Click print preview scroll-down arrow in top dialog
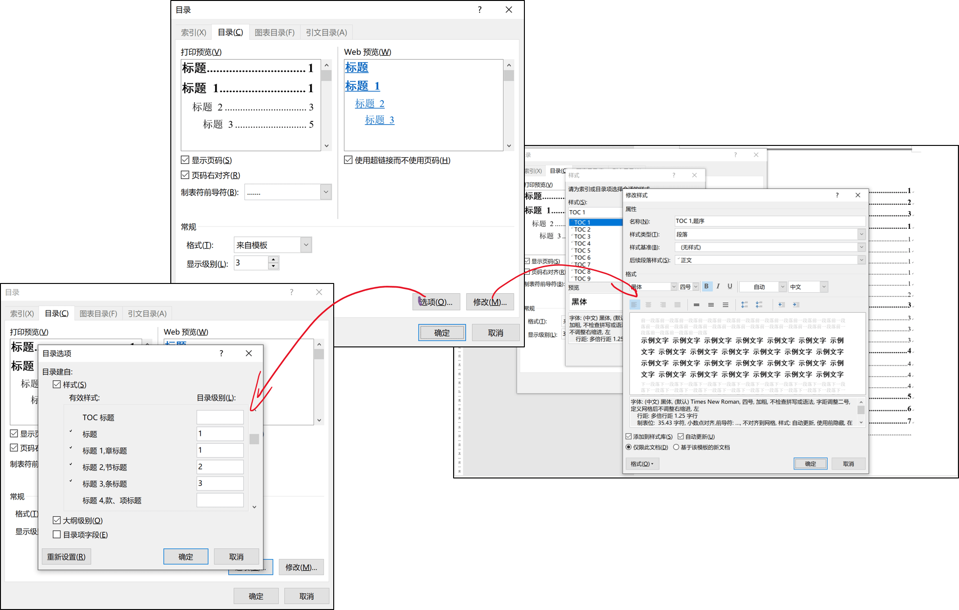This screenshot has width=959, height=610. tap(327, 145)
